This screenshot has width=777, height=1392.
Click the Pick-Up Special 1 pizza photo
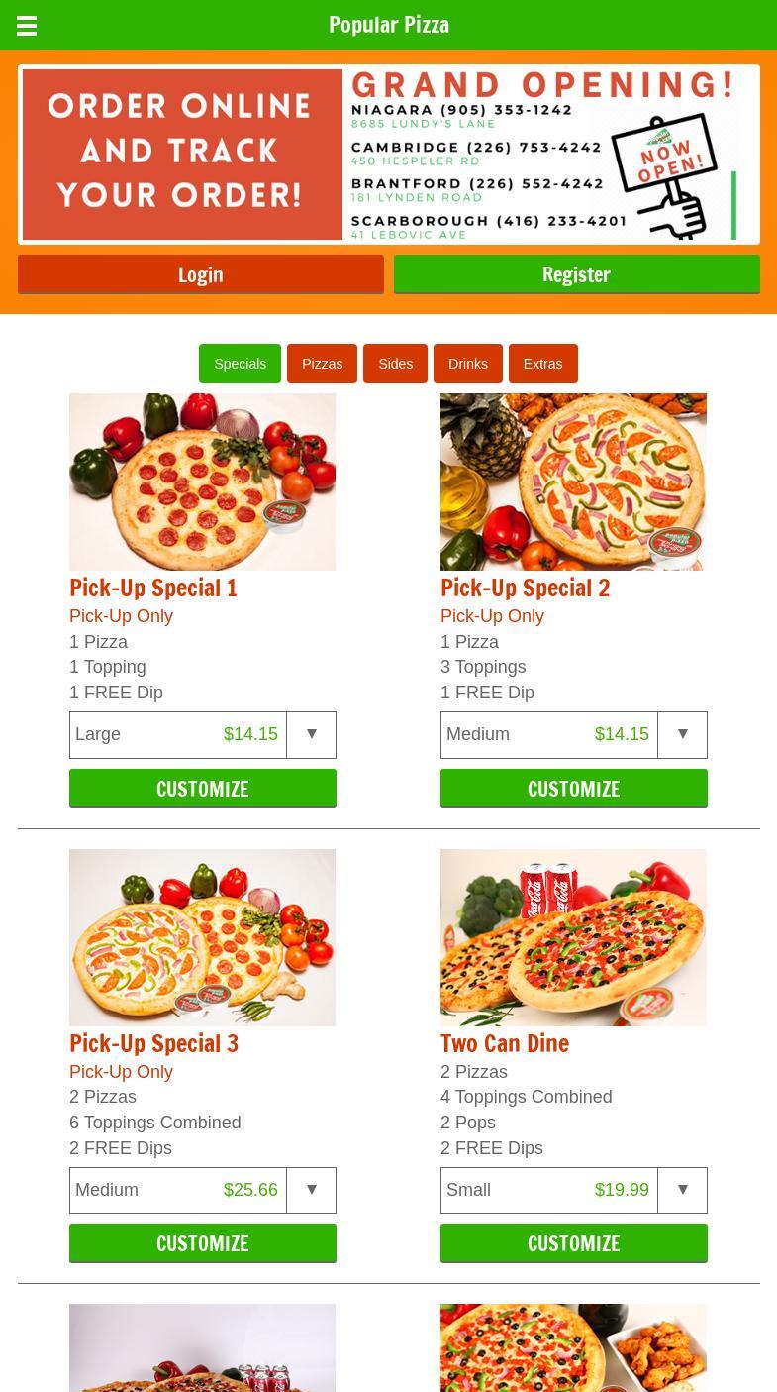(203, 482)
